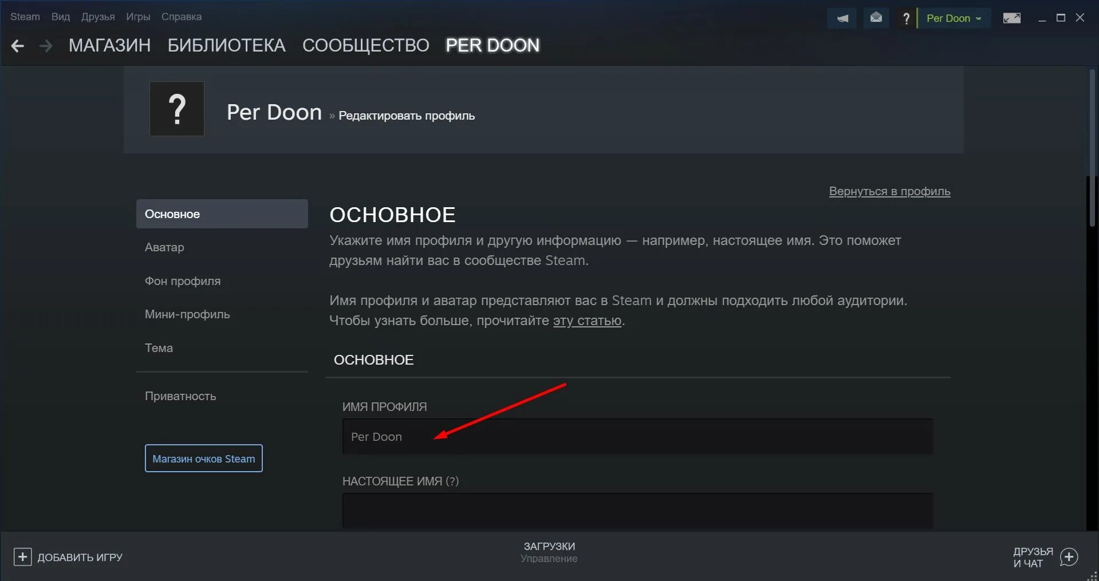Image resolution: width=1099 pixels, height=581 pixels.
Task: Go forward with the right arrow
Action: click(x=46, y=46)
